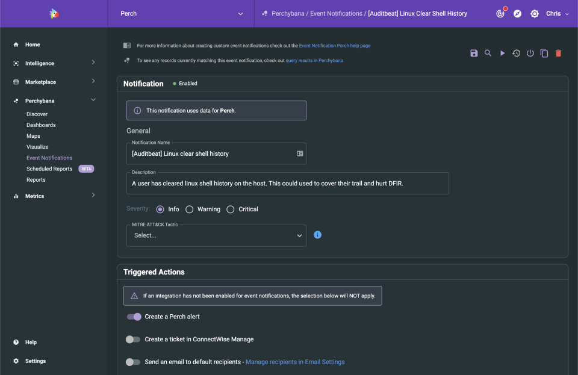Click the Help question mark icon
Image resolution: width=578 pixels, height=375 pixels.
(16, 342)
